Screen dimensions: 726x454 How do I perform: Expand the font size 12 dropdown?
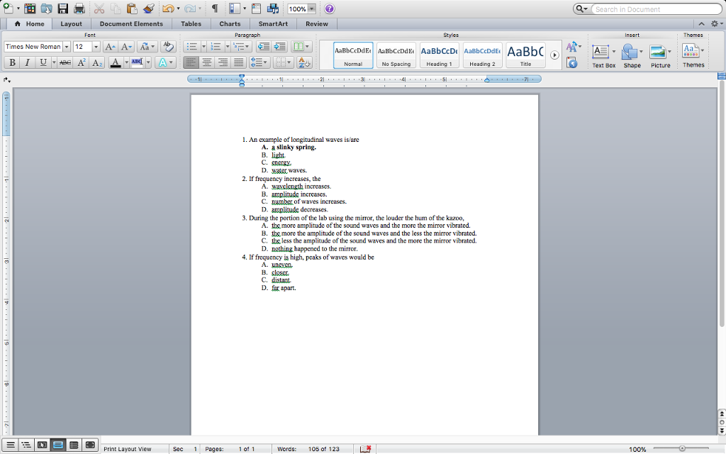96,47
